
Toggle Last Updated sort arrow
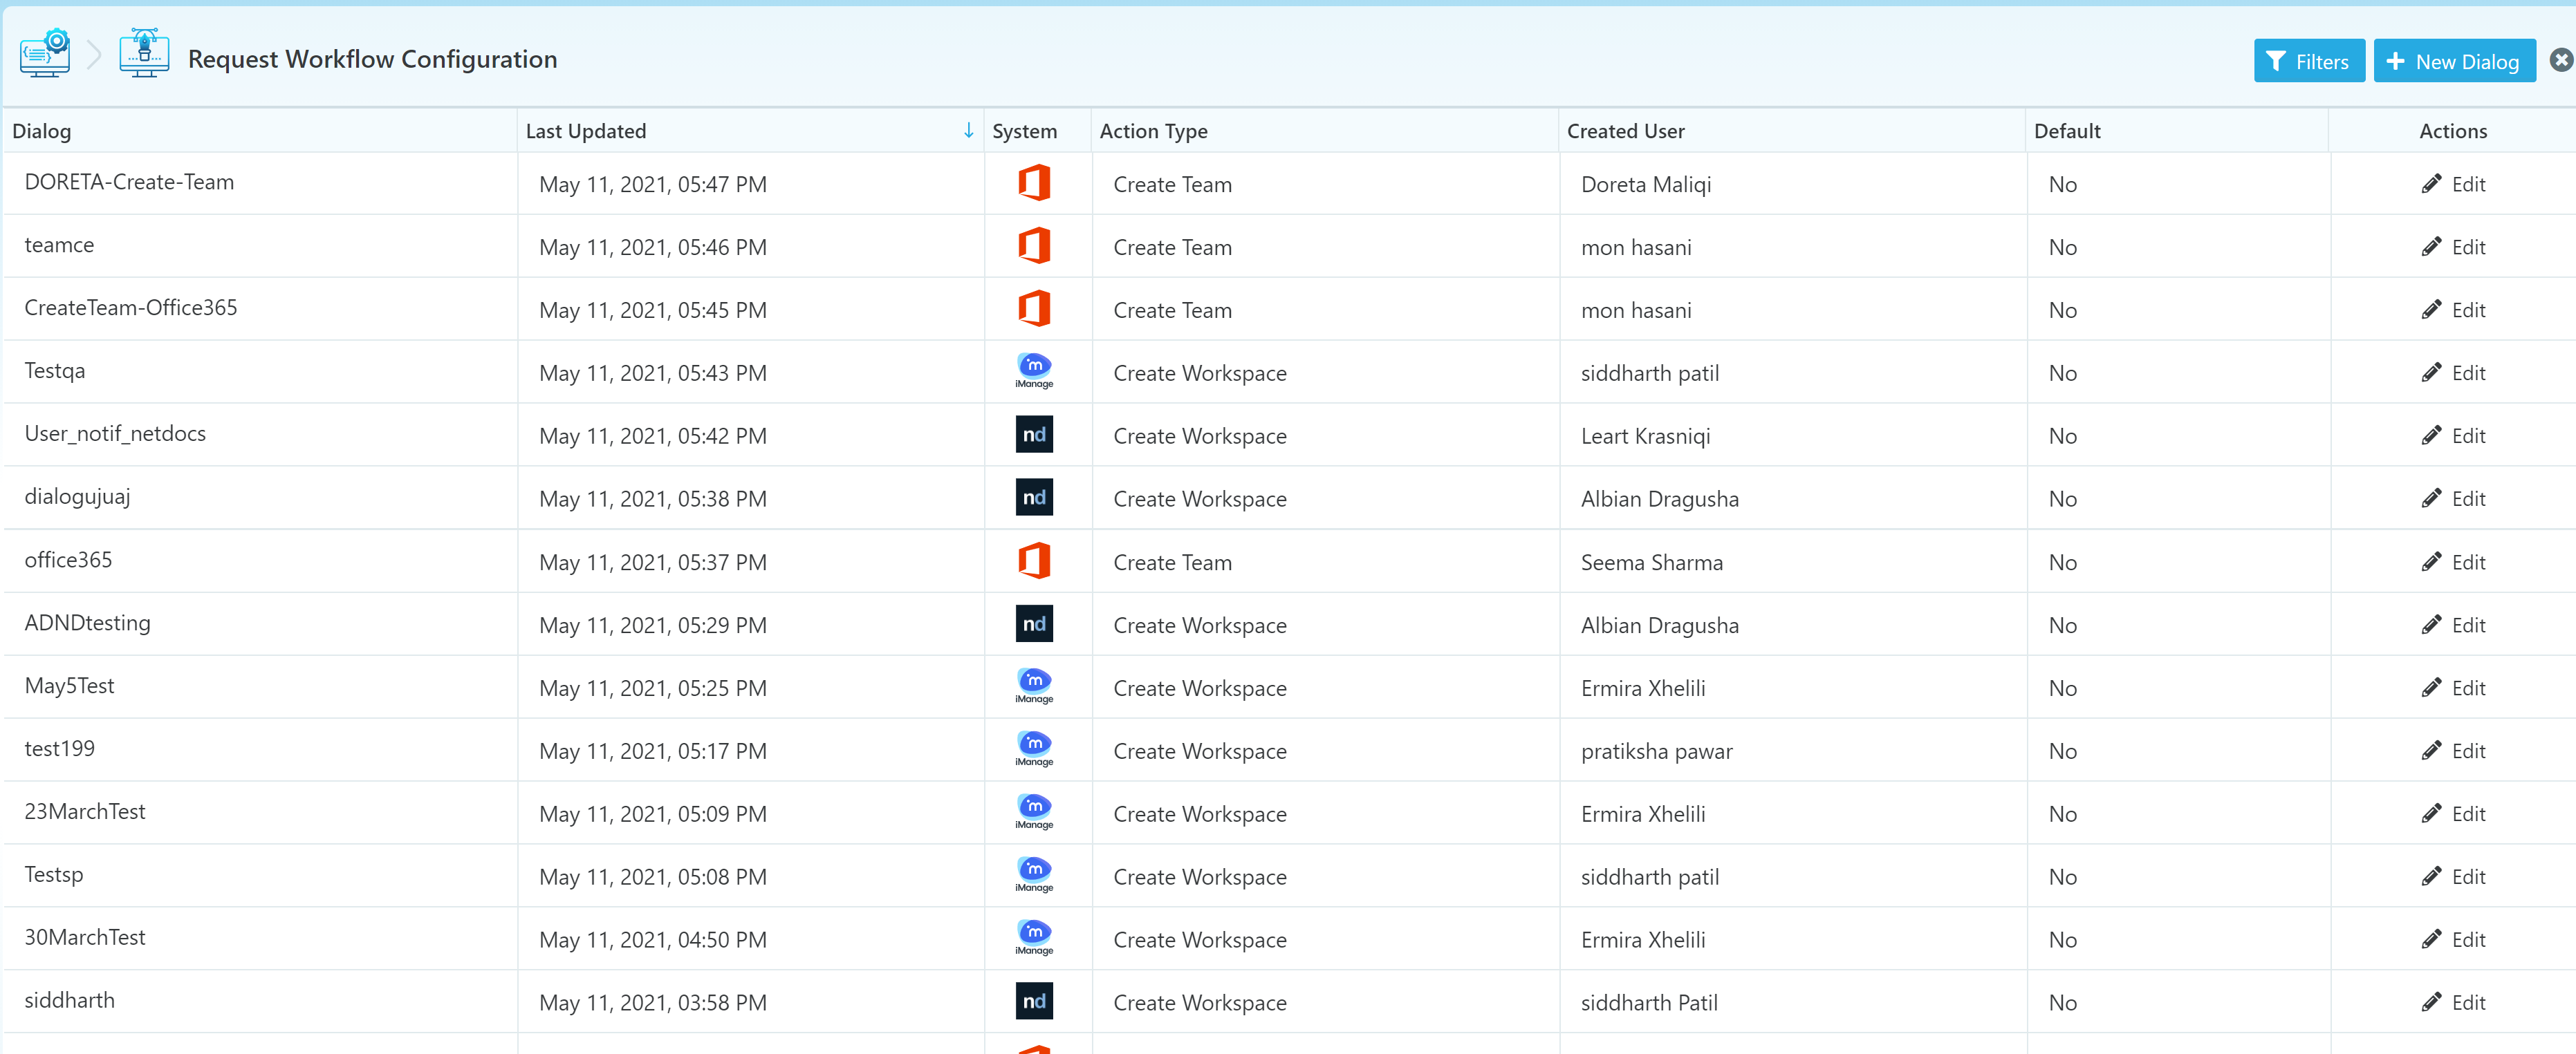tap(968, 131)
